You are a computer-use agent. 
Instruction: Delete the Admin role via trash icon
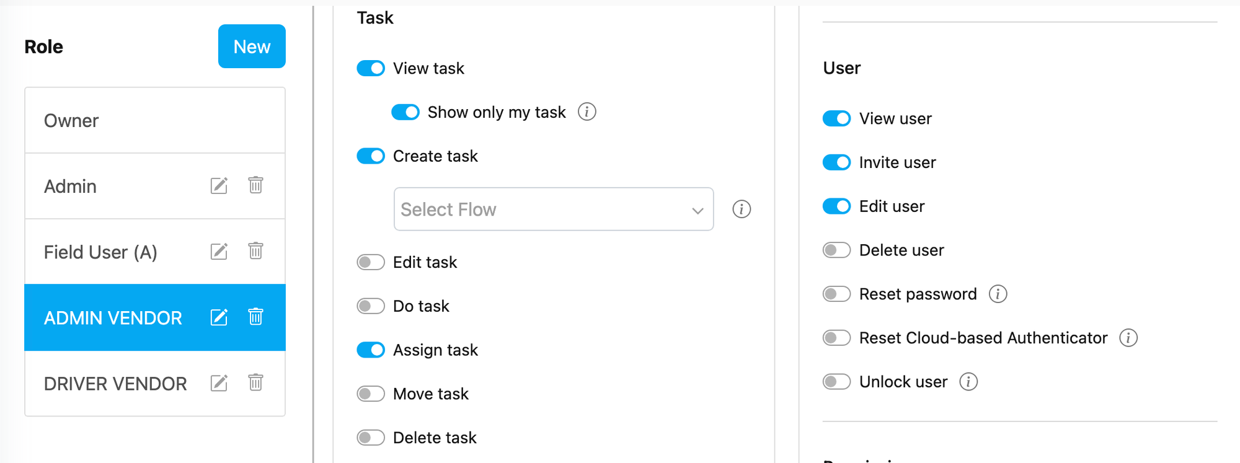pos(255,185)
